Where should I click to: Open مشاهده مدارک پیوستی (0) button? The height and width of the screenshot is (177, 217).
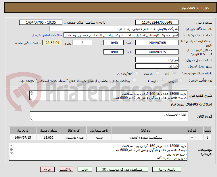click(122, 170)
